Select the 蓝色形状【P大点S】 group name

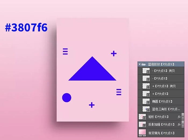point(161,64)
